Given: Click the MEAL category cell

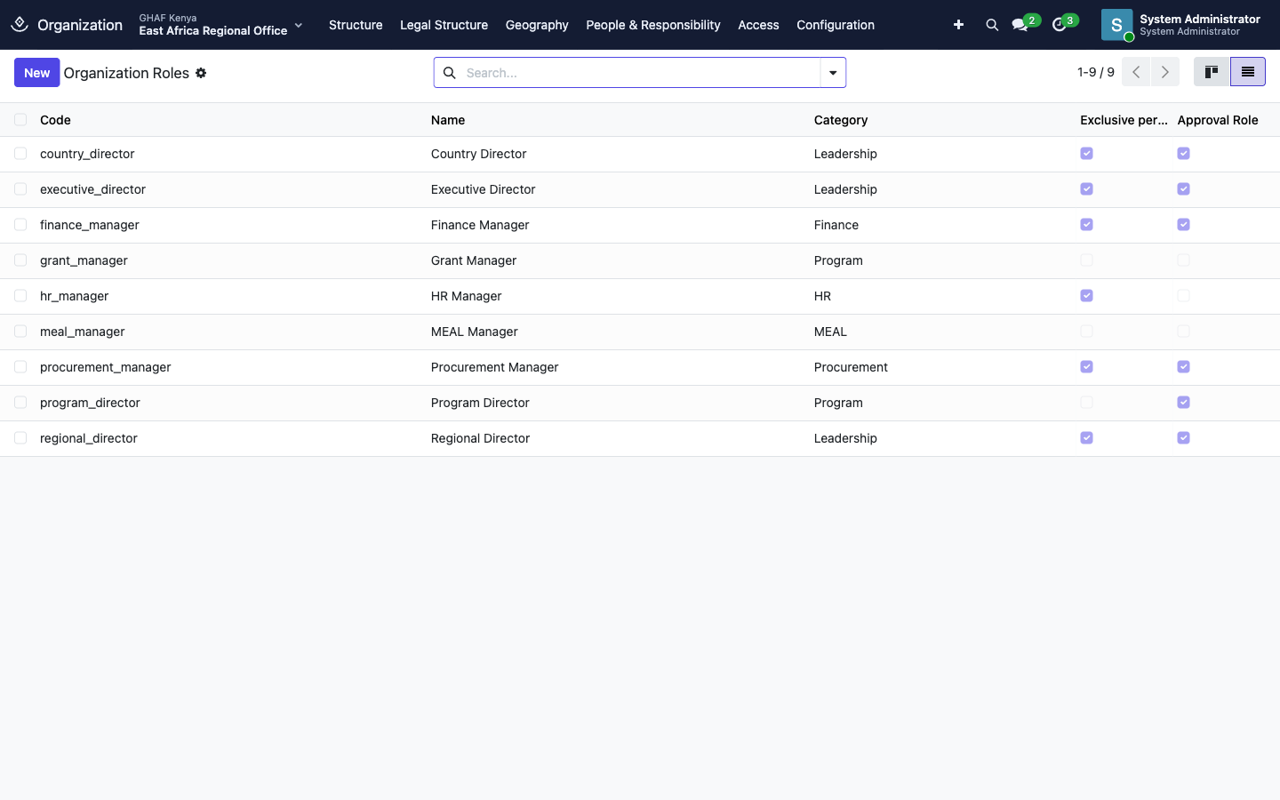Looking at the screenshot, I should [x=830, y=332].
